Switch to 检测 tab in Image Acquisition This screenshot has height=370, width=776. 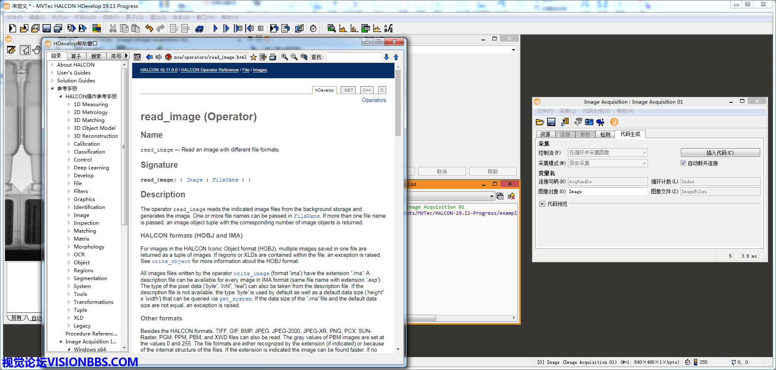(x=605, y=134)
